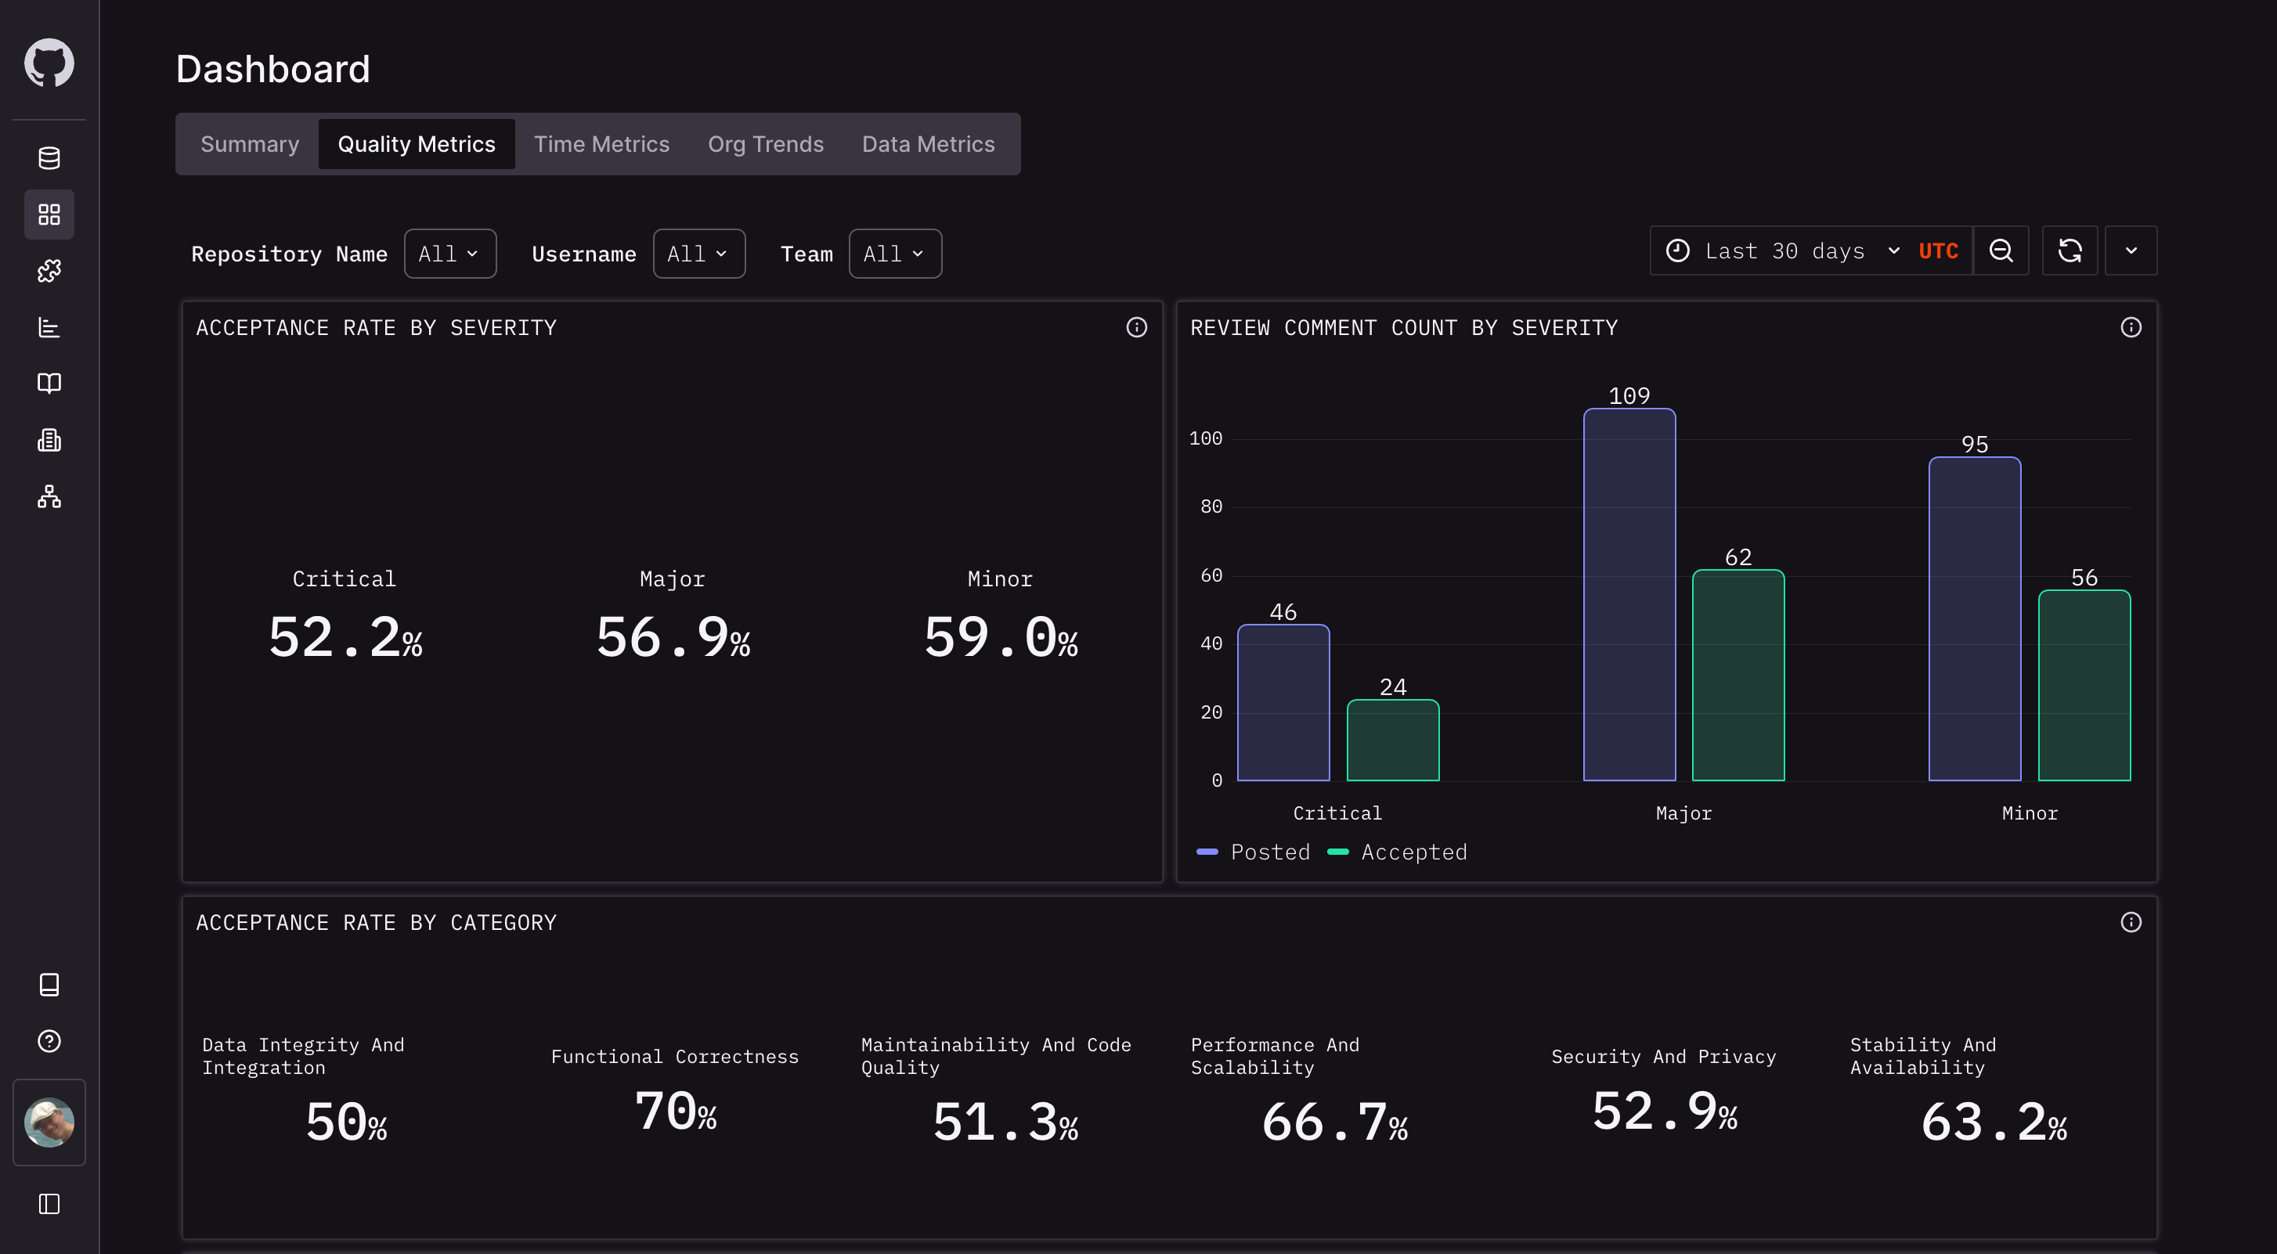Switch to the Time Metrics tab
Screen dimensions: 2277x1254
601,144
